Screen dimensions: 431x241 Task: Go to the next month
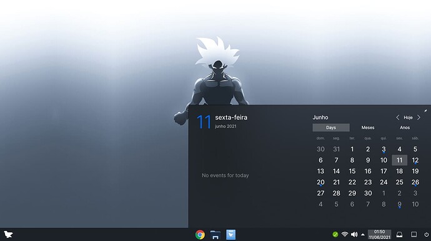point(419,117)
